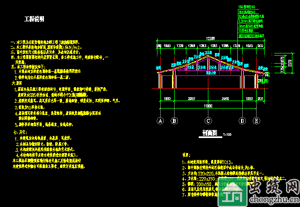Screen dimensions: 300x207
Task: Open the chongzhu.cn watermark link
Action: (274, 200)
